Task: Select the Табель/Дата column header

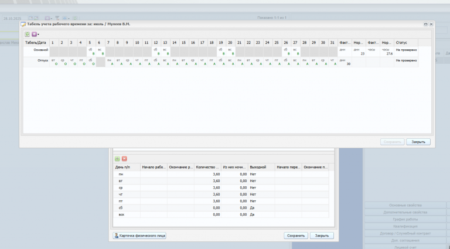Action: tap(36, 42)
